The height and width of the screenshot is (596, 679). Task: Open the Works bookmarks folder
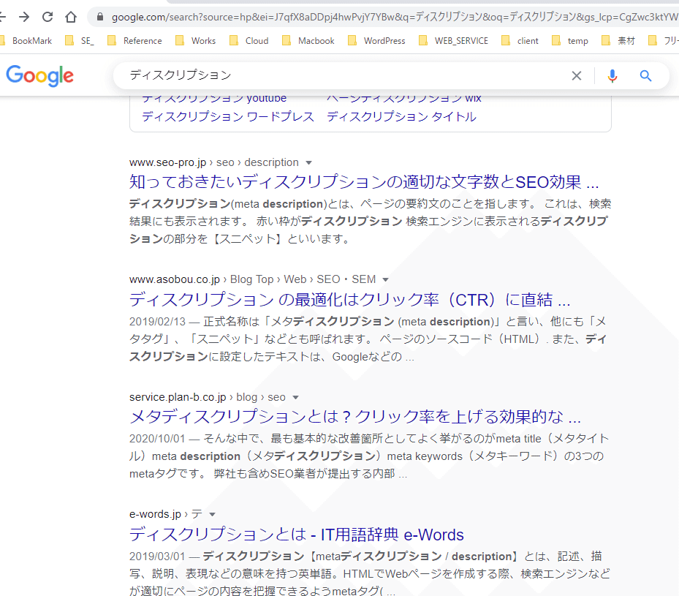pos(196,41)
